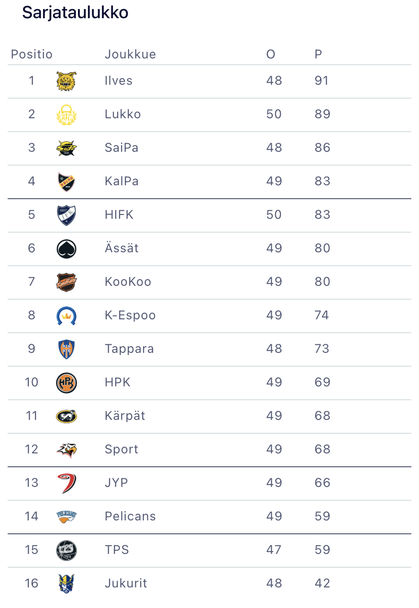Sort standings by P points header
Screen dimensions: 419x608
318,55
